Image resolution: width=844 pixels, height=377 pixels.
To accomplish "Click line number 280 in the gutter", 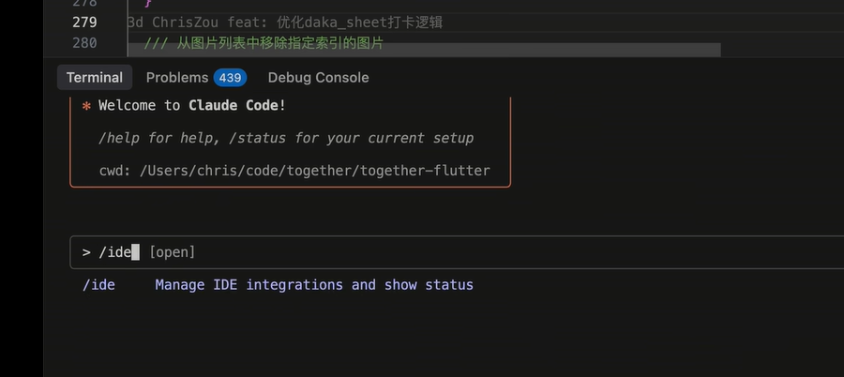I will (x=83, y=43).
